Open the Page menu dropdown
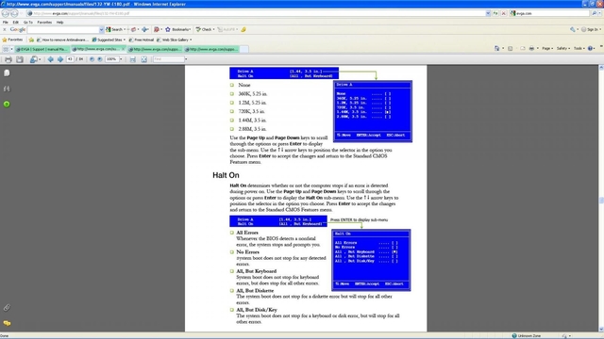Image resolution: width=604 pixels, height=339 pixels. (x=547, y=48)
